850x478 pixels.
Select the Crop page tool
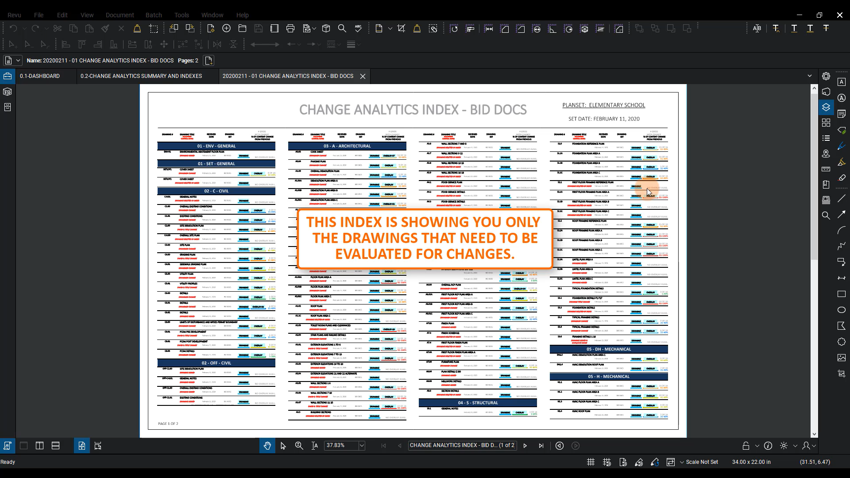[x=401, y=29]
